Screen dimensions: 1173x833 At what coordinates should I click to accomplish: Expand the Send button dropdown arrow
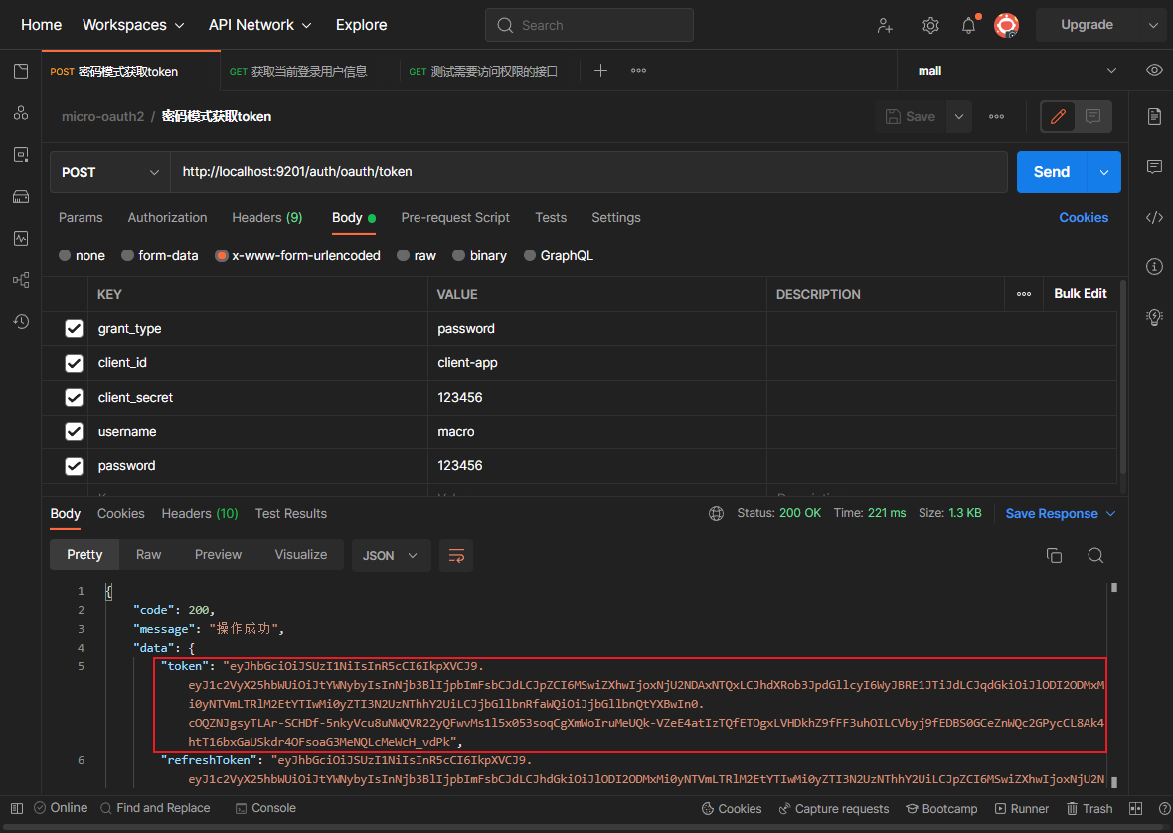point(1104,172)
